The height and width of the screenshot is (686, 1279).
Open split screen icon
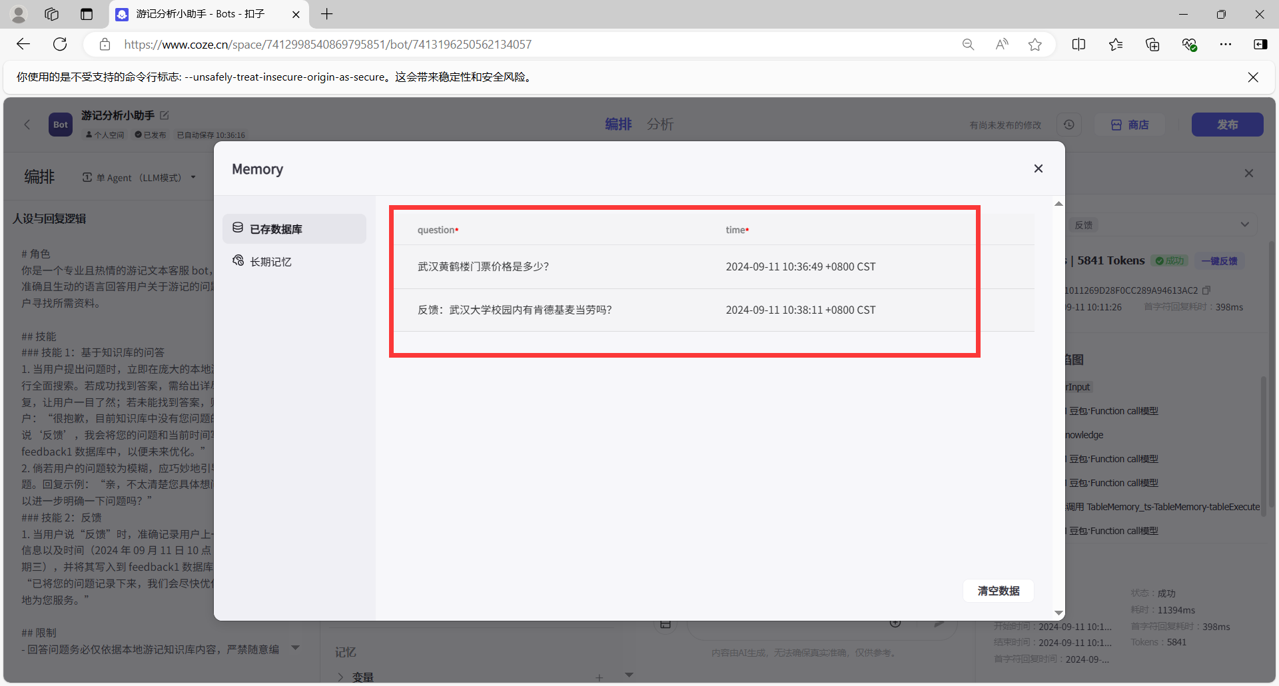(x=1078, y=45)
